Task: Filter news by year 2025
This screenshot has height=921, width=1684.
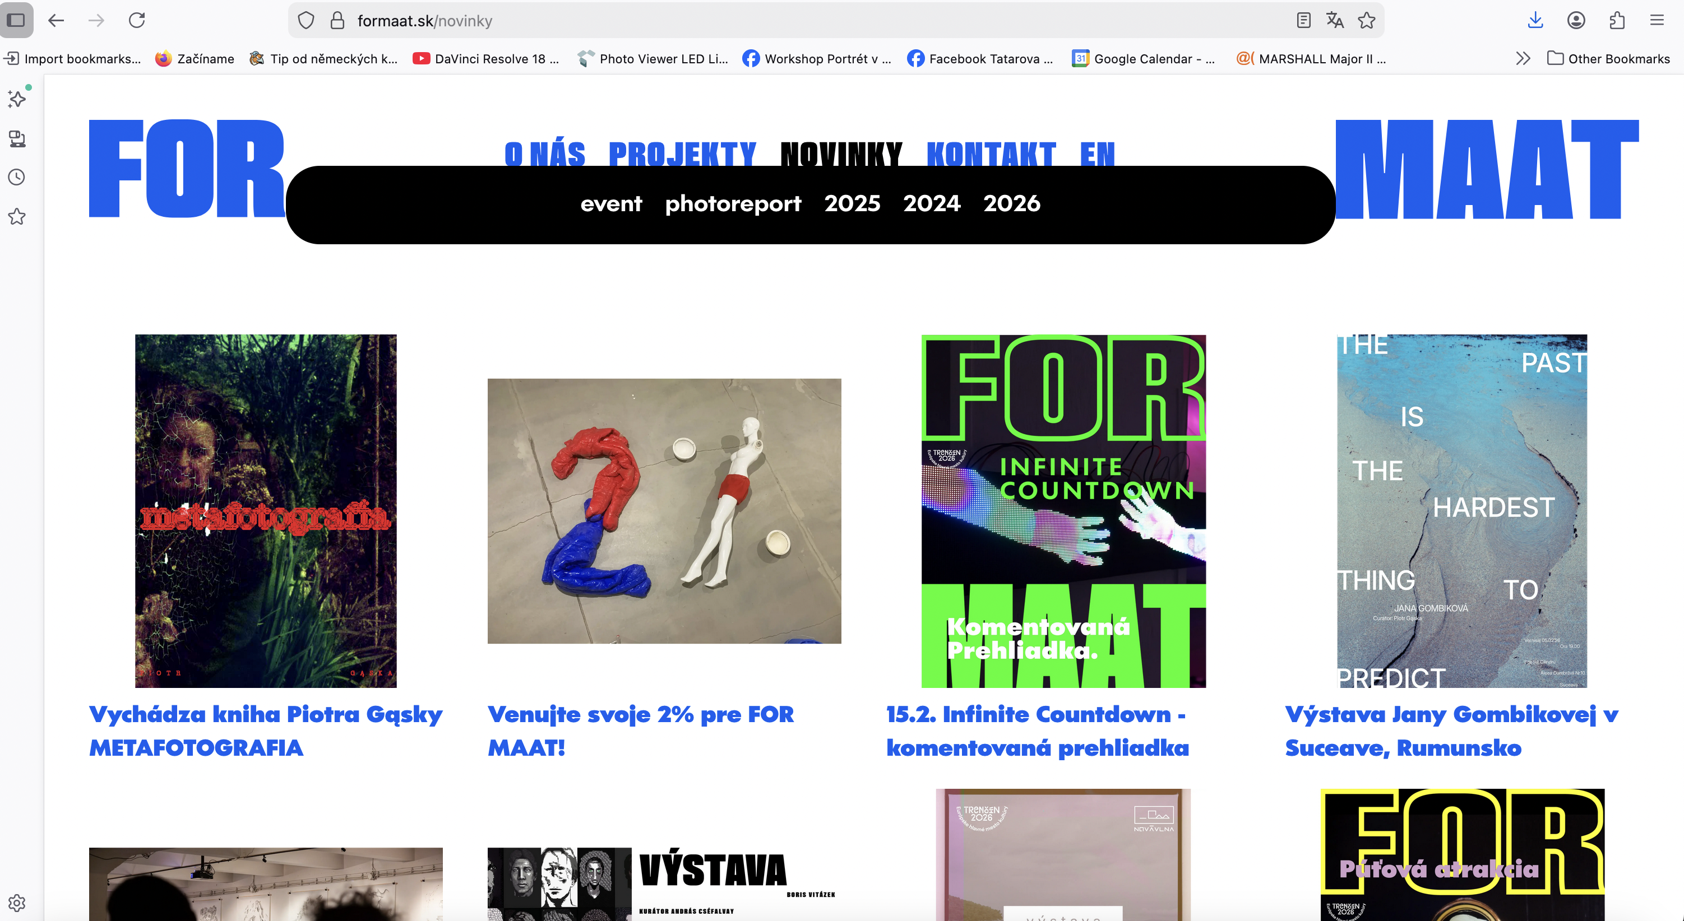Action: point(852,204)
